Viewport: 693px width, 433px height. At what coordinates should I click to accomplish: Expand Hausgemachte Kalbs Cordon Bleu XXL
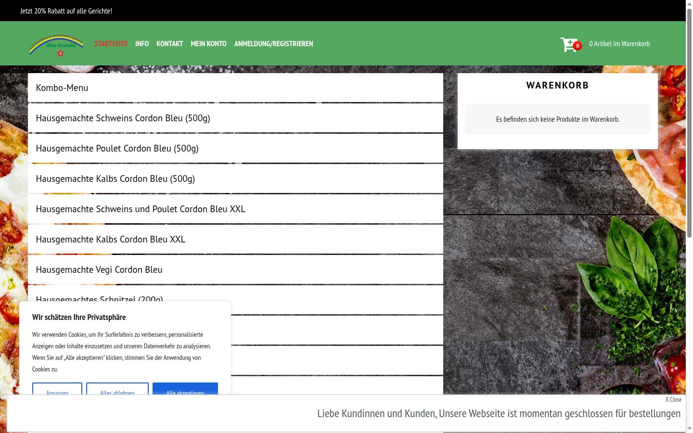click(235, 239)
